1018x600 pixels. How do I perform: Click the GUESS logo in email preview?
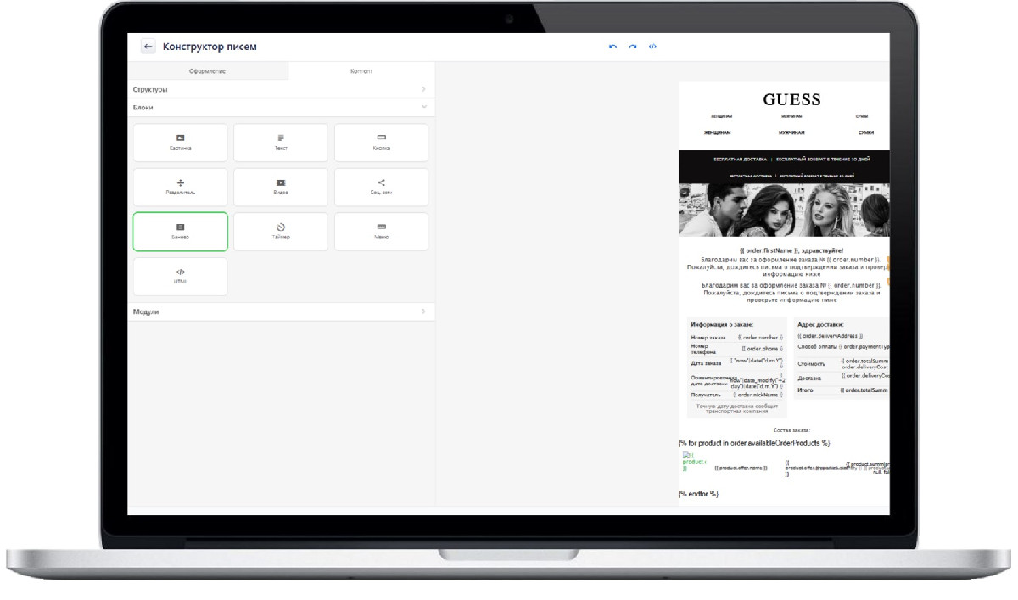click(791, 99)
